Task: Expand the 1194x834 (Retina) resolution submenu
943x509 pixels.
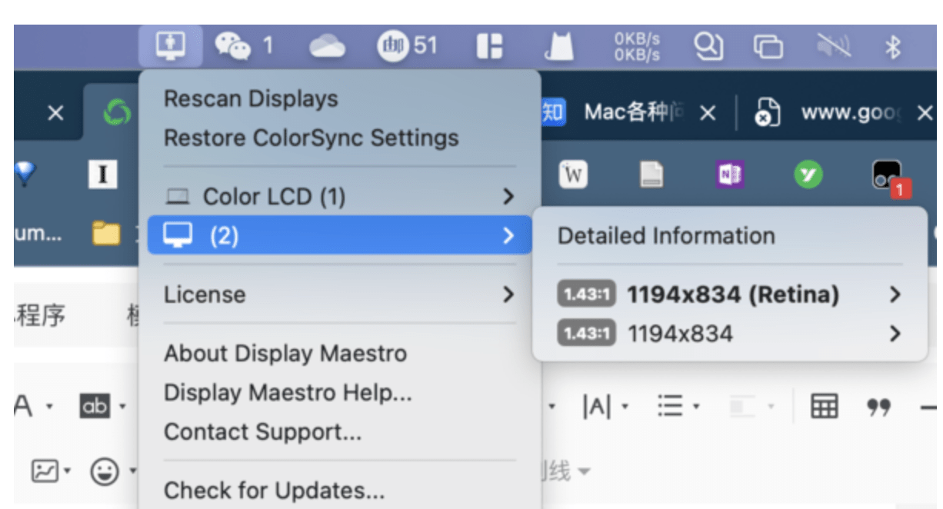Action: click(731, 294)
